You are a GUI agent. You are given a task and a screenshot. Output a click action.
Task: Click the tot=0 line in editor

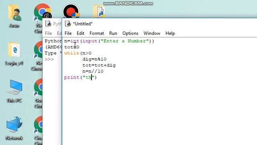coord(72,47)
